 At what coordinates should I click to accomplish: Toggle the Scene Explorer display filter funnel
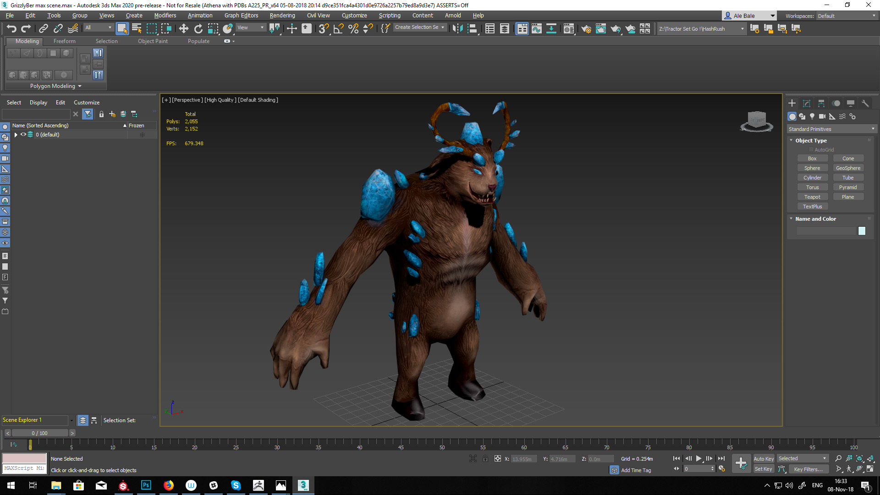click(88, 114)
